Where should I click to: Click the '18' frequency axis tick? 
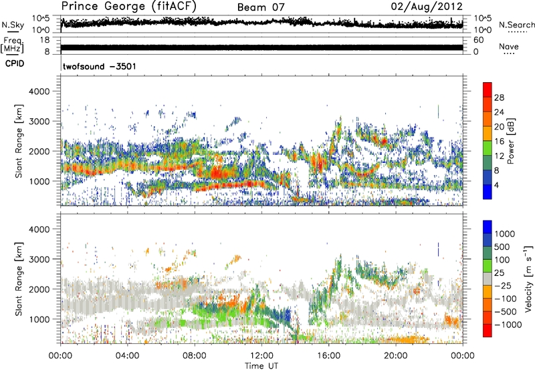[x=45, y=40]
